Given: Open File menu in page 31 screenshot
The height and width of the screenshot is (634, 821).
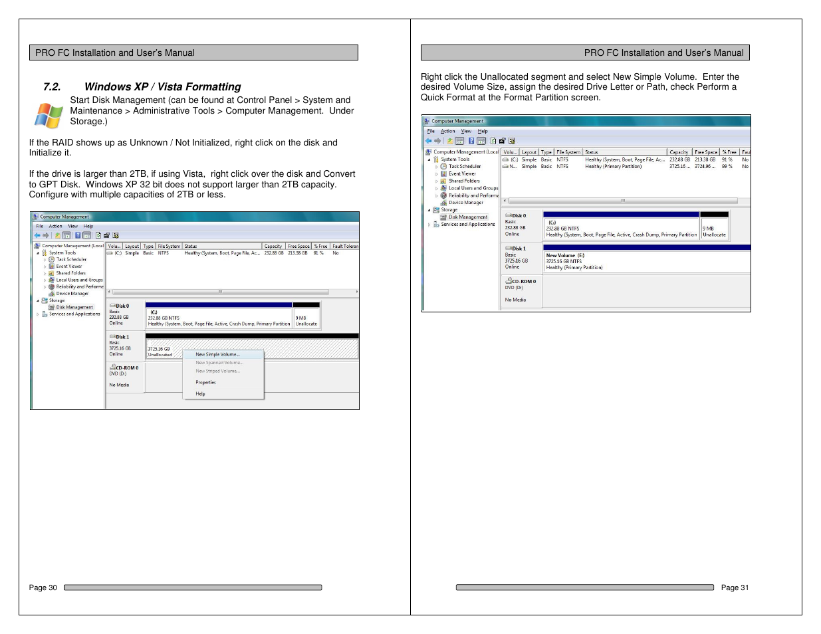Looking at the screenshot, I should click(x=431, y=131).
